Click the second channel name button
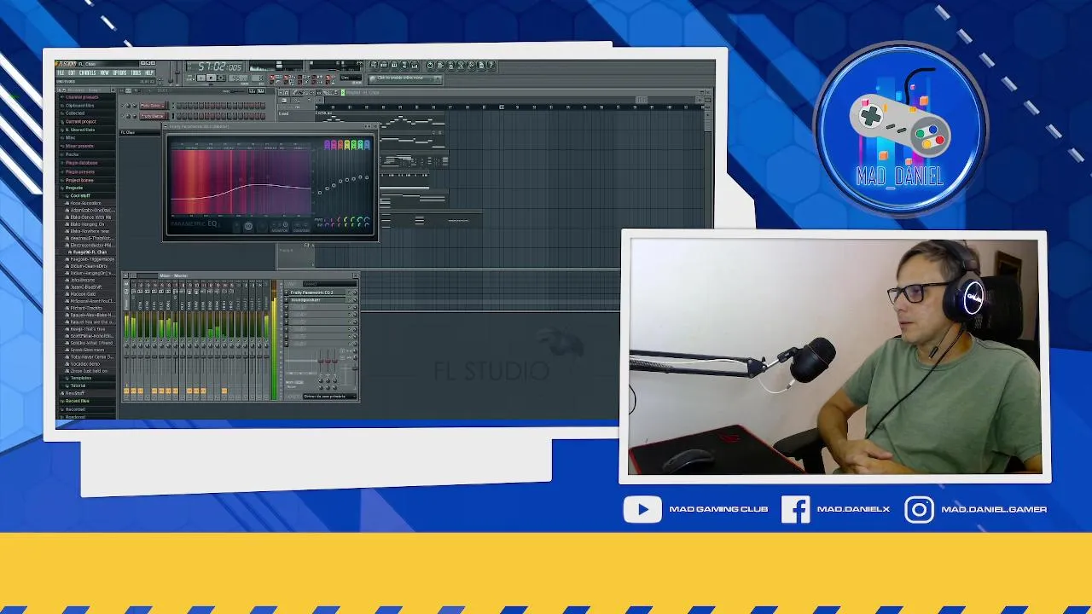The width and height of the screenshot is (1092, 614). 153,116
